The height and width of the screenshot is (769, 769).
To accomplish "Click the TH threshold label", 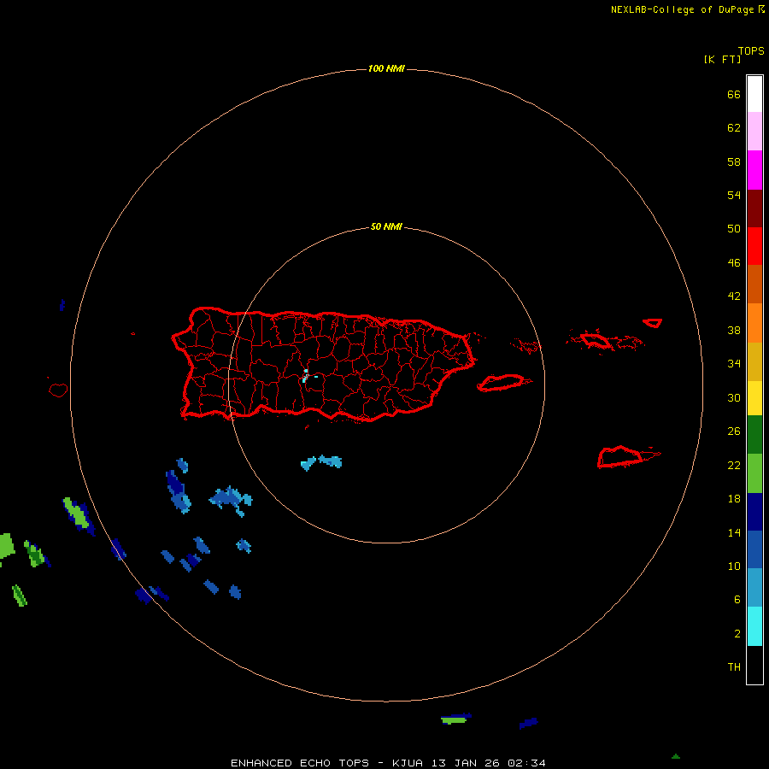I will (x=734, y=667).
